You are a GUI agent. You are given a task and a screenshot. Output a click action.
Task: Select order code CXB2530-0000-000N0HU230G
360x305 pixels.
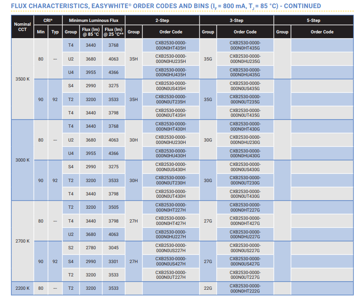(x=245, y=140)
